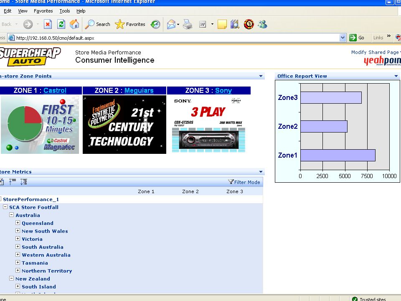Open Search with magnifier icon
The width and height of the screenshot is (401, 301).
[97, 24]
